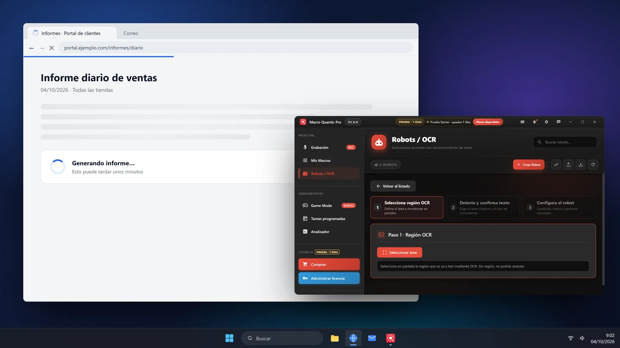620x348 pixels.
Task: Open Tareas programadas in the sidebar
Action: [x=329, y=219]
